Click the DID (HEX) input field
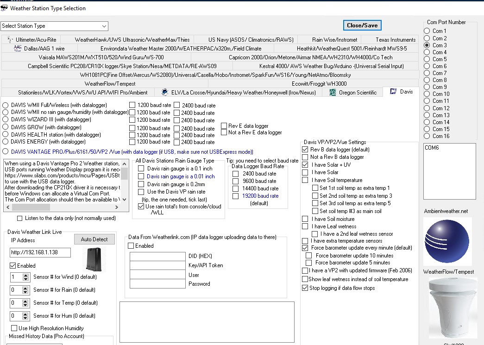This screenshot has width=484, height=345. tap(157, 257)
